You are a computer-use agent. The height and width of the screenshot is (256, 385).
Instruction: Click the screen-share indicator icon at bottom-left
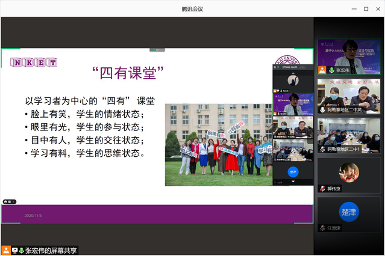coord(14,251)
